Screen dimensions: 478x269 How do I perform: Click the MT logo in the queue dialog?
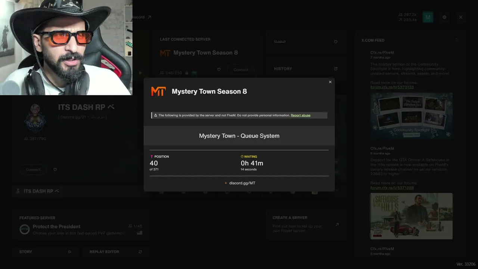[158, 92]
